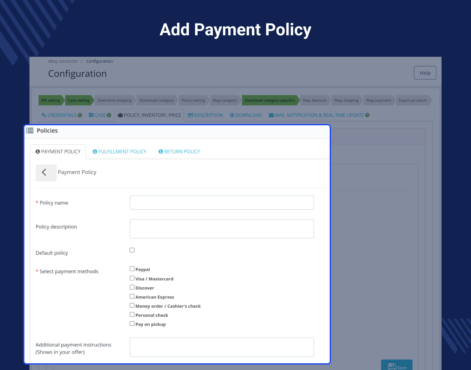This screenshot has height=370, width=471.
Task: Click the Case tab list icon
Action: point(91,115)
